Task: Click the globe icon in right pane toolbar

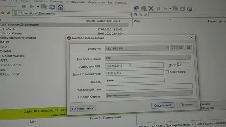Action: point(190,9)
